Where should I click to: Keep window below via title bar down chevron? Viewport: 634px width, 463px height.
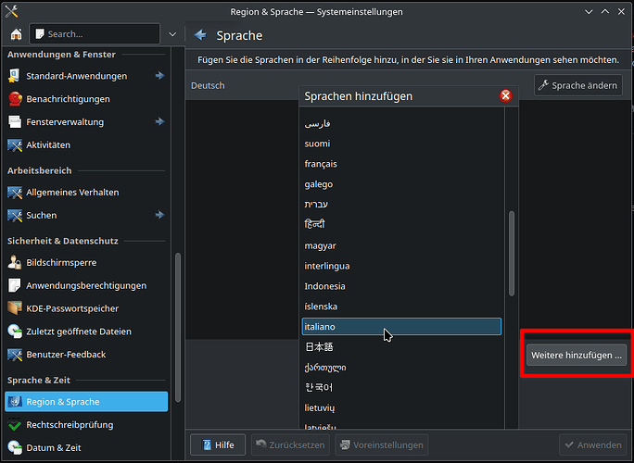pyautogui.click(x=589, y=12)
